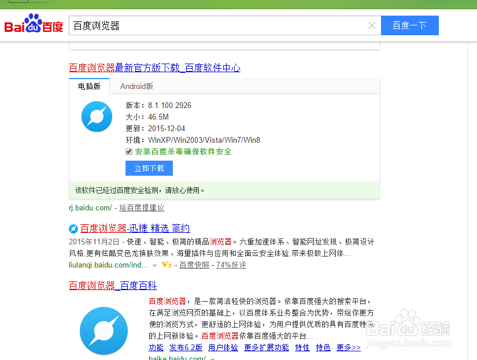
Task: Click 给百度提建议 link
Action: pos(142,207)
